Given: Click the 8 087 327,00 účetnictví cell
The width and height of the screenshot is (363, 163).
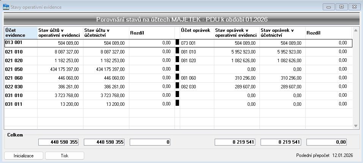Looking at the screenshot, I should 106,52.
